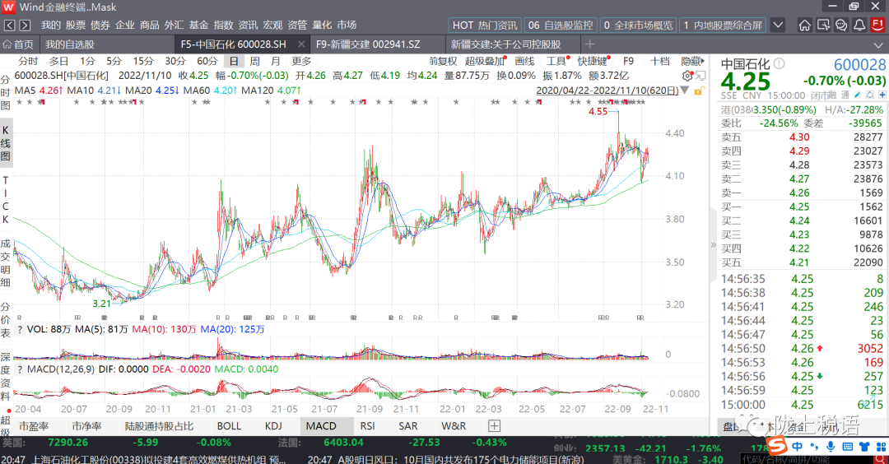
Task: Switch to F9-新疆交建 002941.SZ tab
Action: 368,44
